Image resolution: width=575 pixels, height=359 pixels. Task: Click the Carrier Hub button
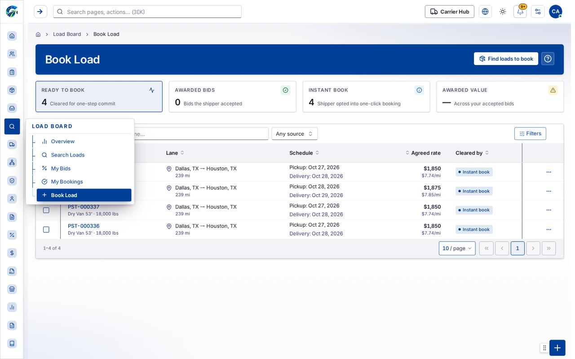coord(449,12)
